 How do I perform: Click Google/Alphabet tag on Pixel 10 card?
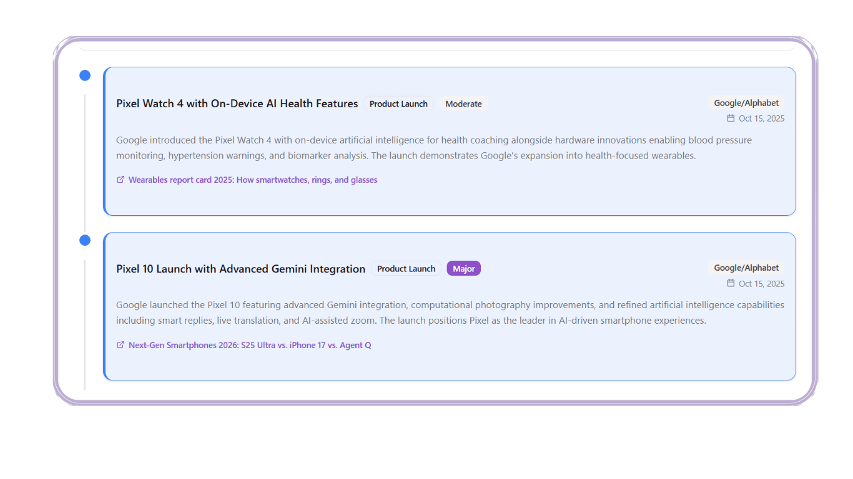746,268
